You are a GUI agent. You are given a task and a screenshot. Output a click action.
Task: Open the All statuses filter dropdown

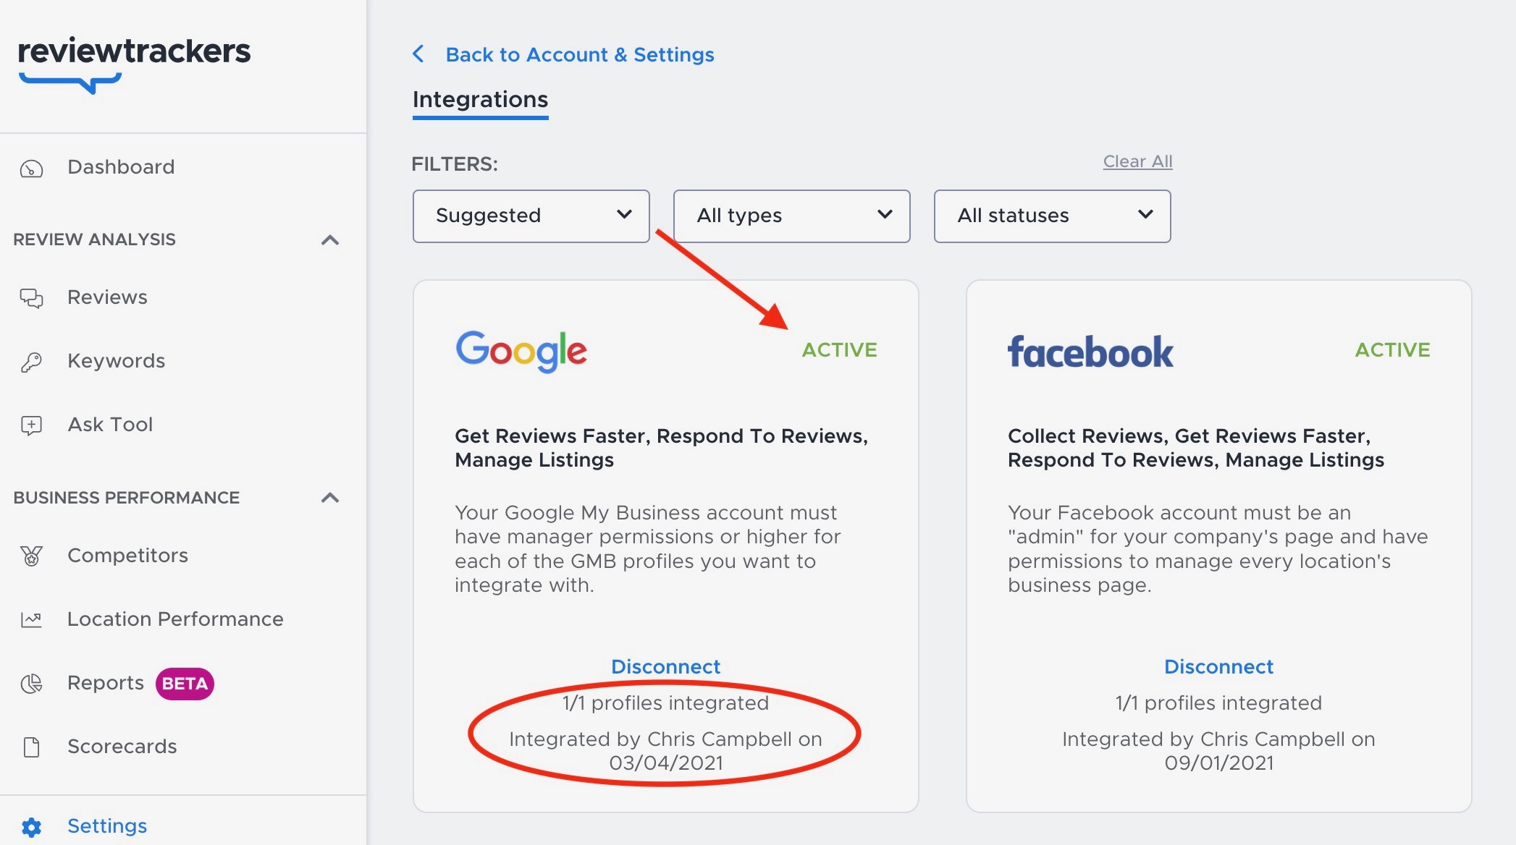(x=1052, y=216)
